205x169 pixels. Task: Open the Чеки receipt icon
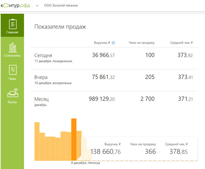pyautogui.click(x=13, y=70)
